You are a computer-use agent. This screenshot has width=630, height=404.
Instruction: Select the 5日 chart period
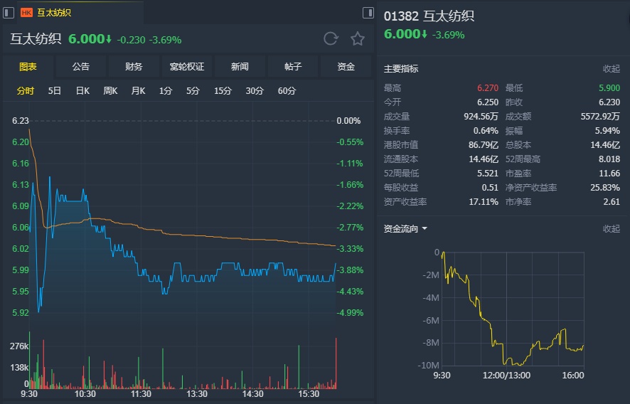55,91
